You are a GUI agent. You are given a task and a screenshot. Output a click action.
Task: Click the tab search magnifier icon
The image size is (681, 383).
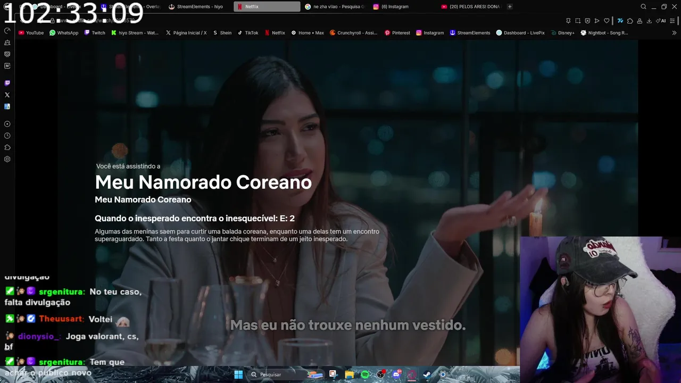(x=643, y=6)
